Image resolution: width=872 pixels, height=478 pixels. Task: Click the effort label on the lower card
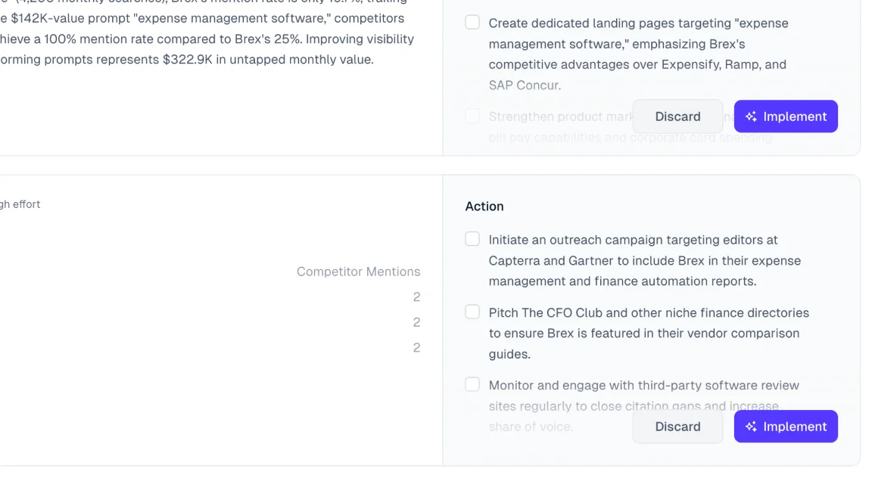pos(20,204)
